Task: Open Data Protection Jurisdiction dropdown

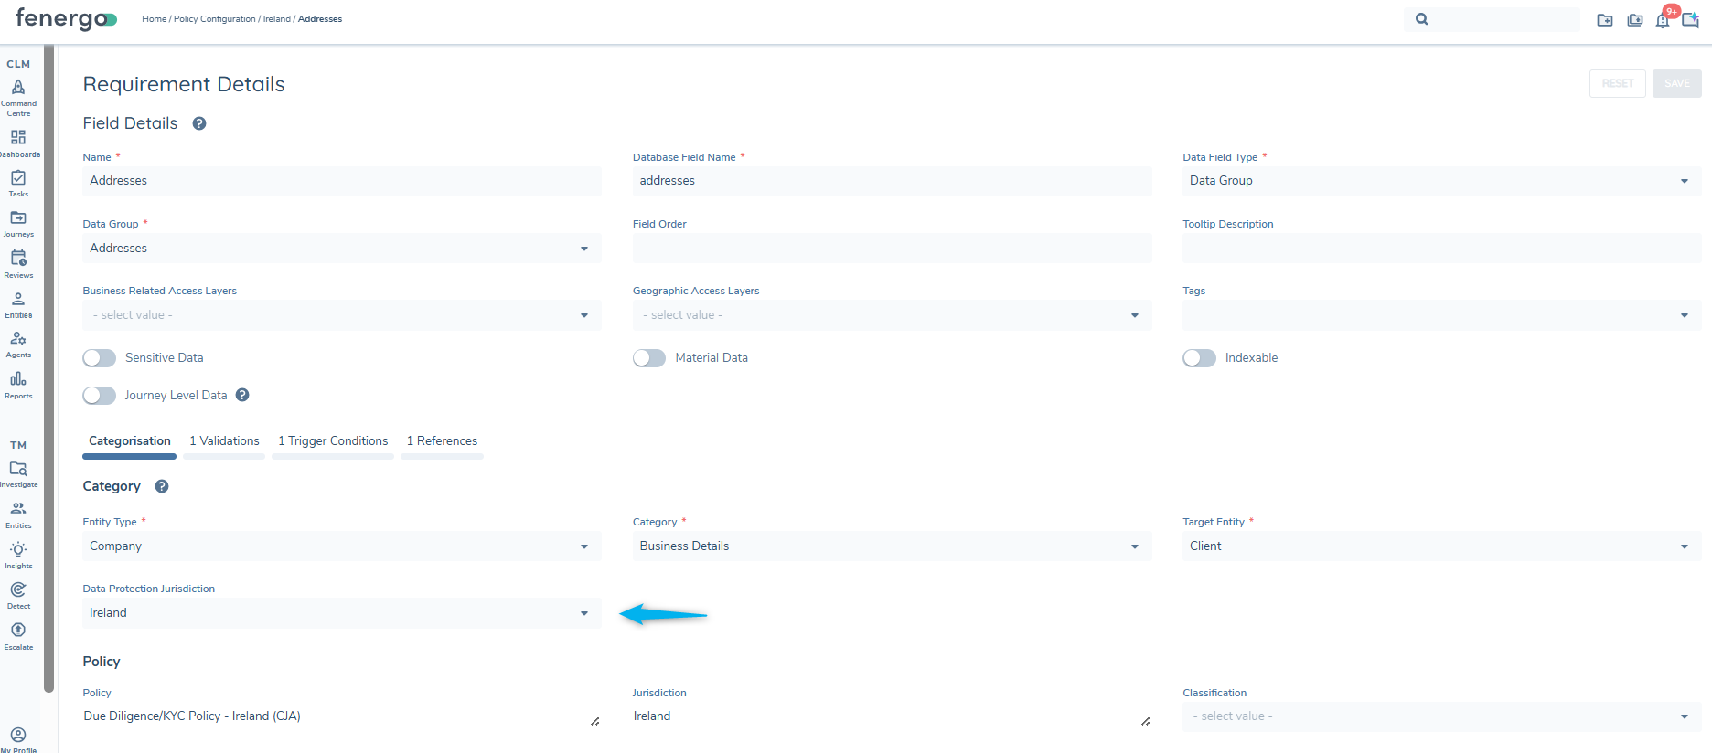Action: pyautogui.click(x=341, y=613)
